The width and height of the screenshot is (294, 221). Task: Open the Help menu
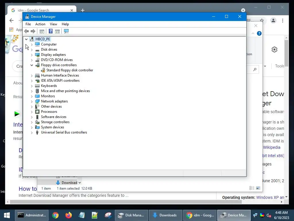coord(65,24)
